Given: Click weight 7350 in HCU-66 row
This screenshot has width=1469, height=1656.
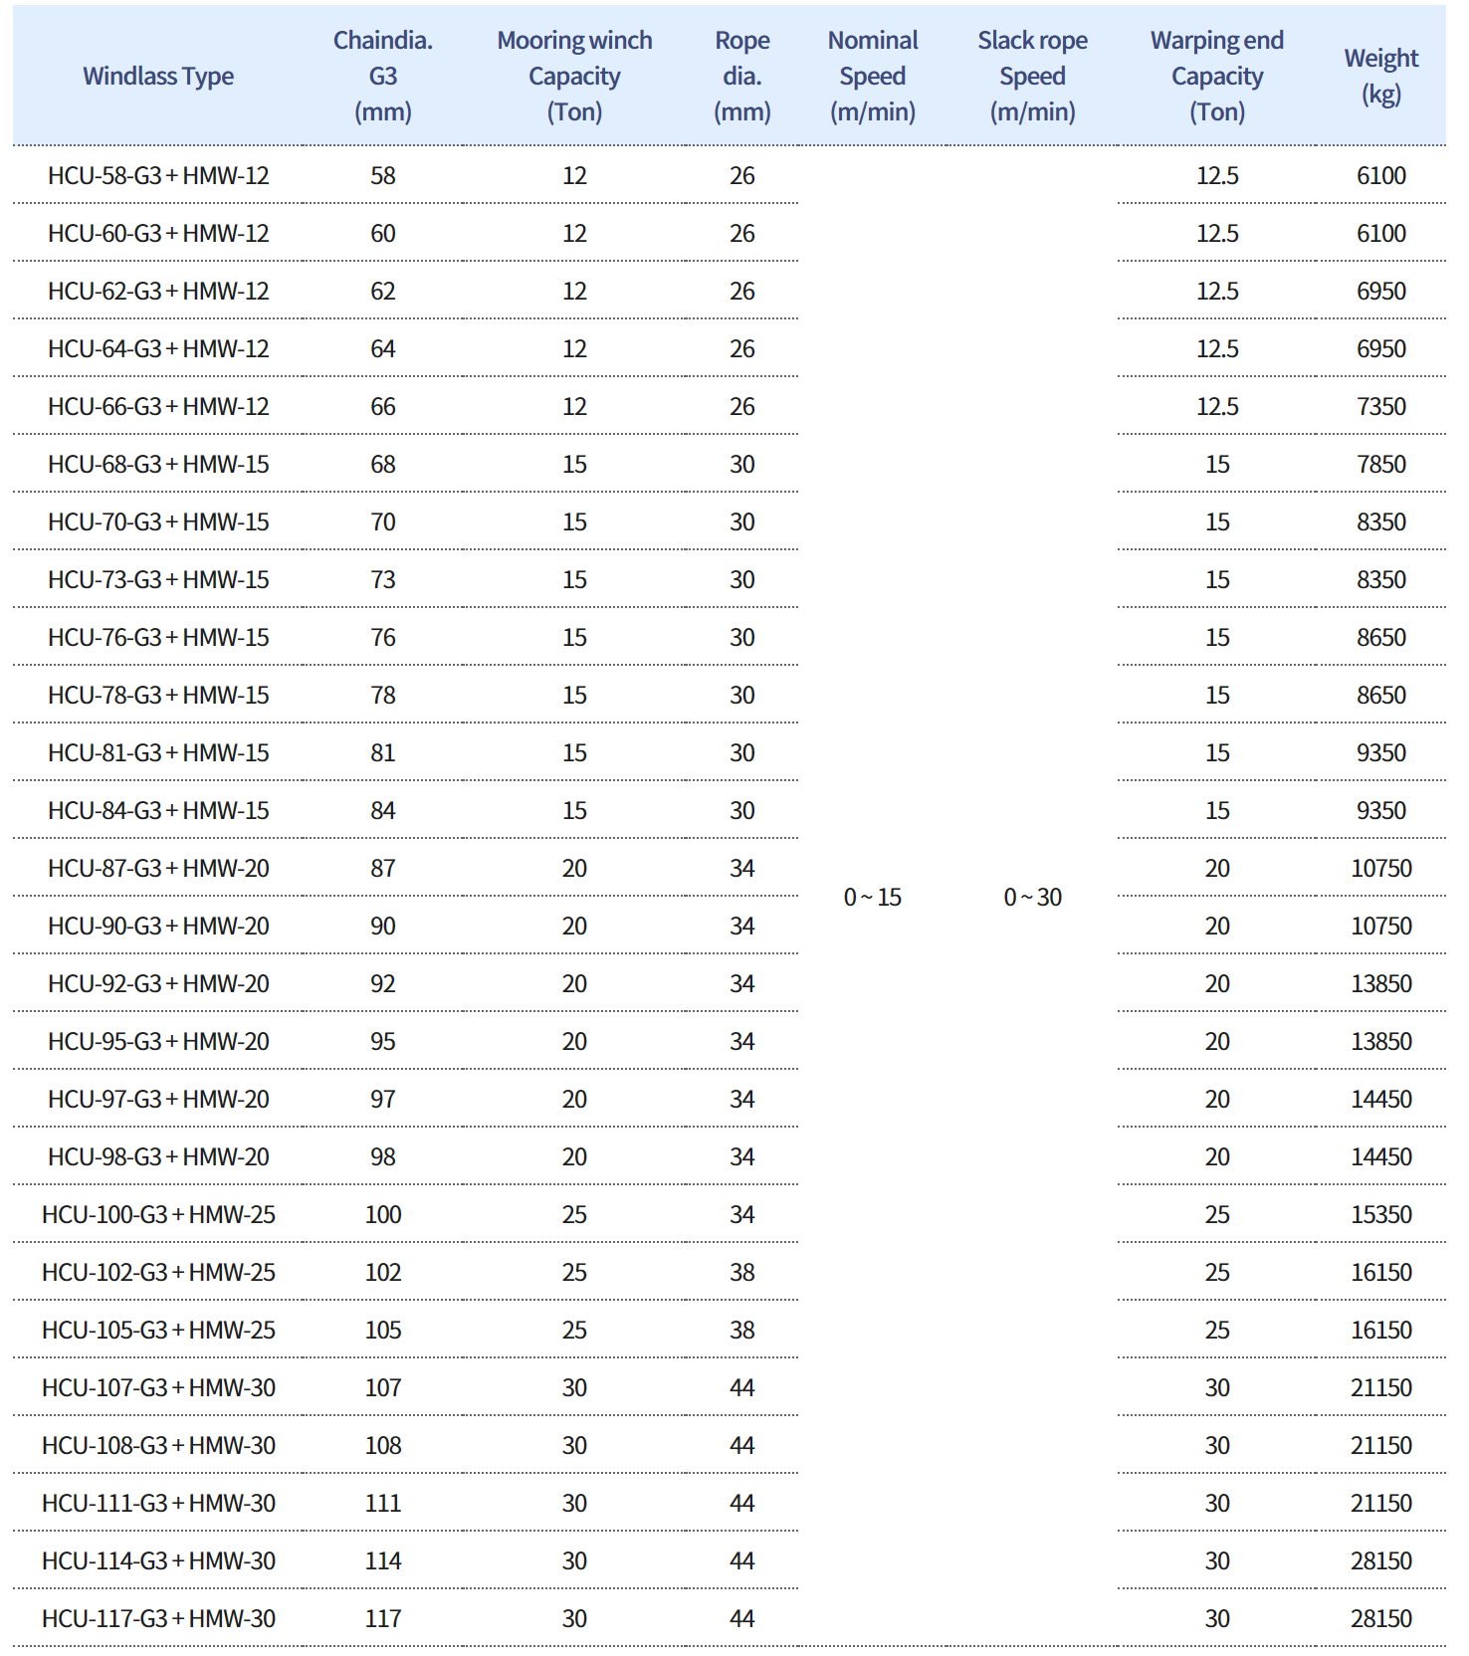Looking at the screenshot, I should coord(1381,407).
